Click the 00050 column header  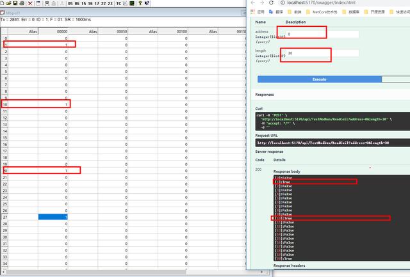pos(113,31)
